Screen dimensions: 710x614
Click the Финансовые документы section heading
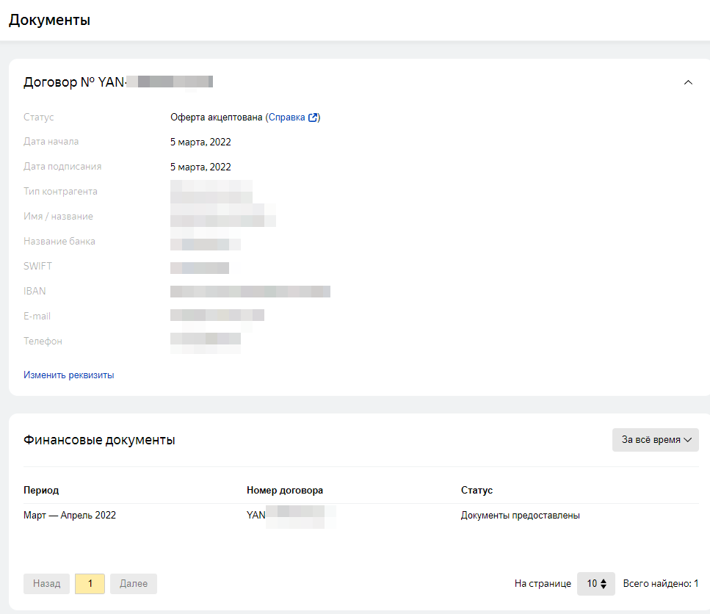pos(99,440)
